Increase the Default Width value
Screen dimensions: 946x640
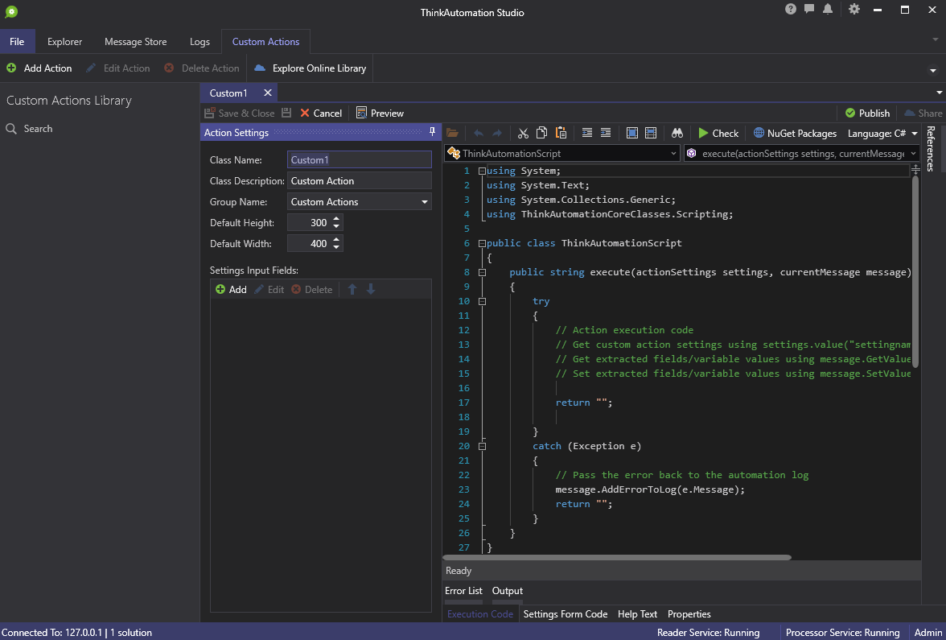point(336,240)
